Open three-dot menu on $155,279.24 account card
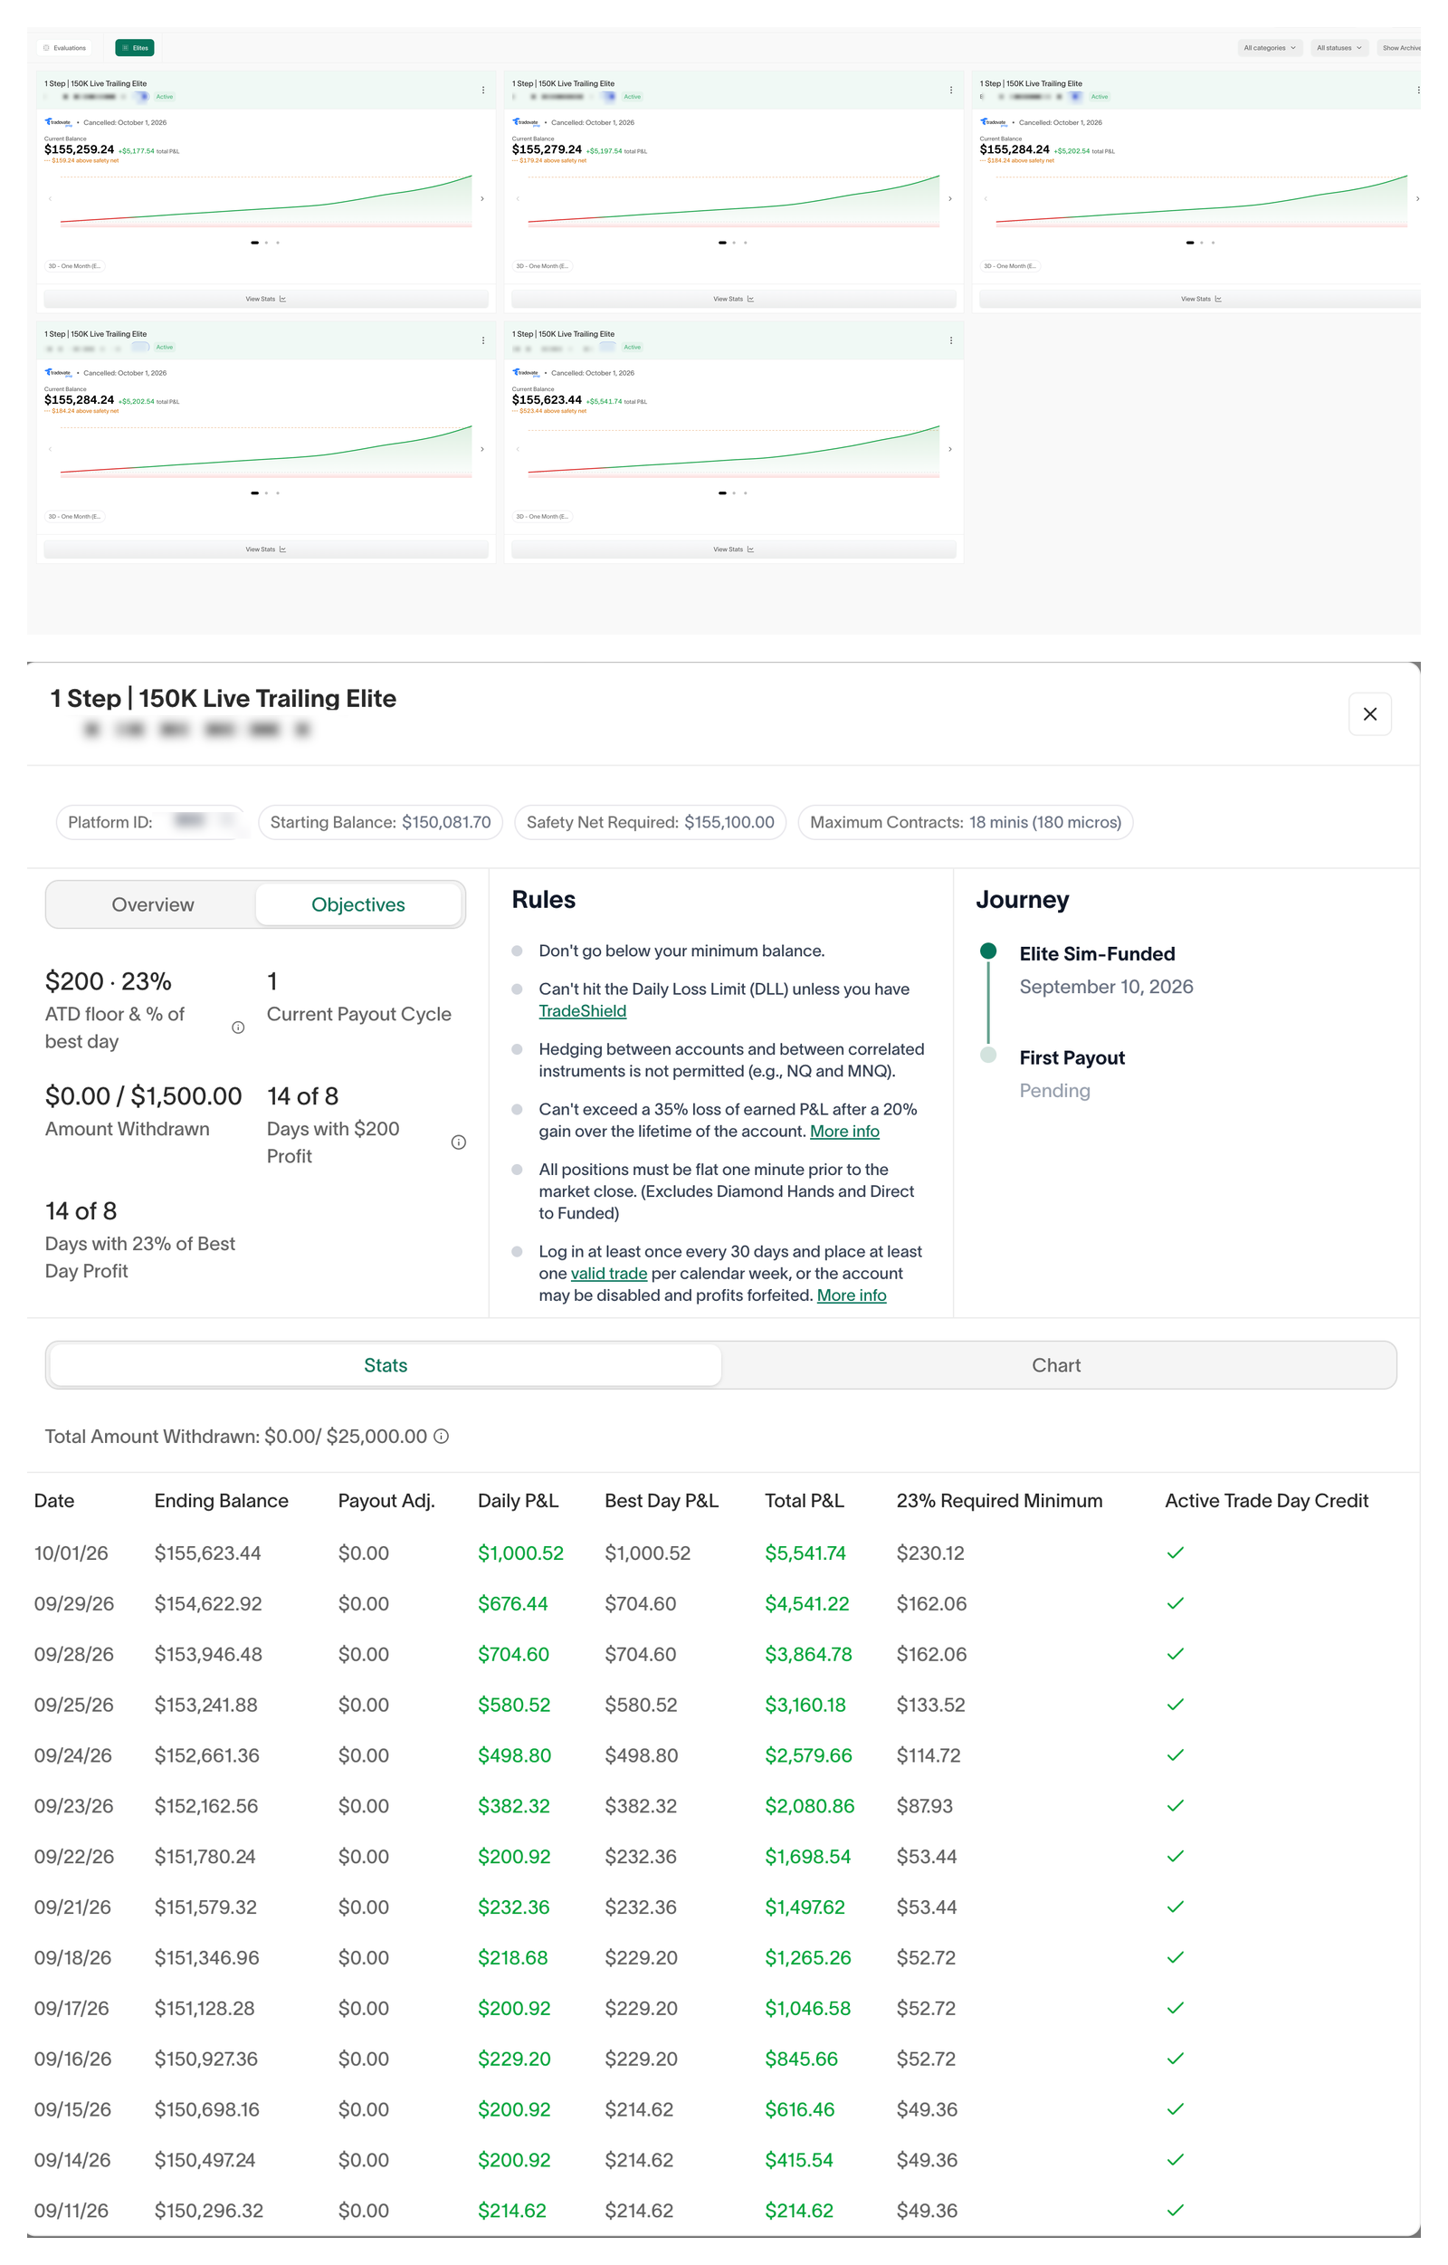 [x=950, y=91]
